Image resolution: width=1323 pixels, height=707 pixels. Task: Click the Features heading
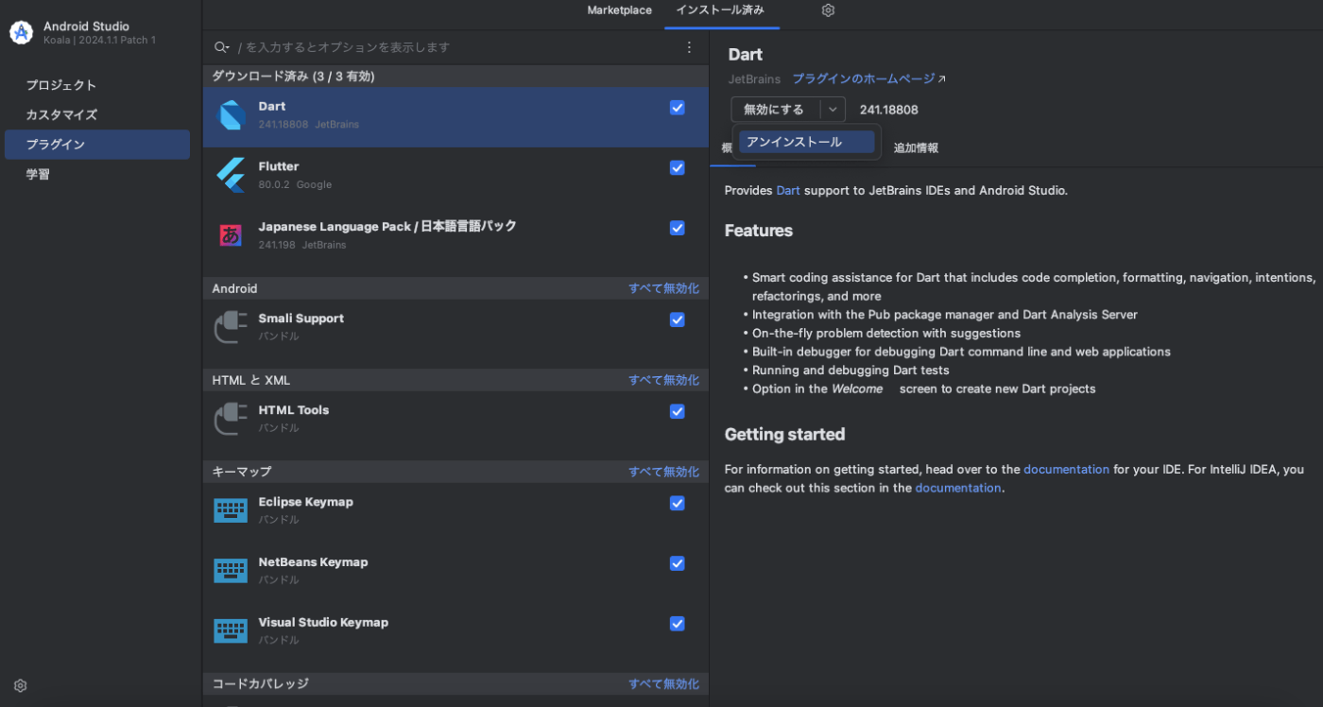pyautogui.click(x=759, y=231)
